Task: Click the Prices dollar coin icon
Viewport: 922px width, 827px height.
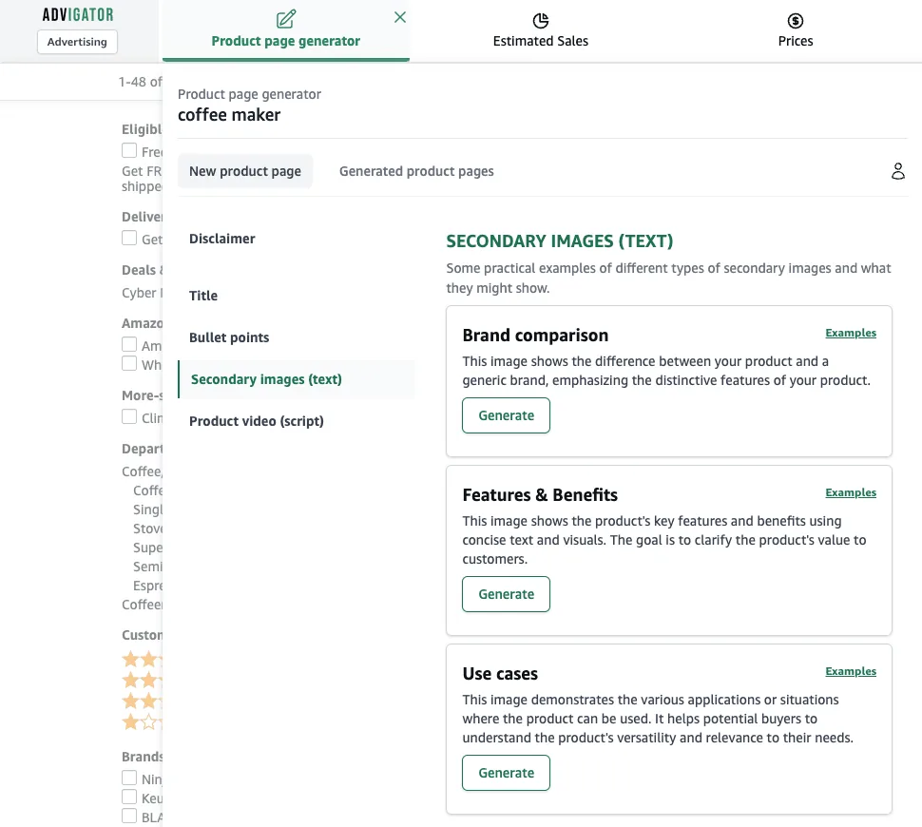Action: point(795,21)
